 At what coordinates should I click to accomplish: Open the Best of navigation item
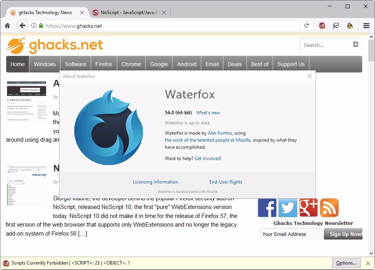pyautogui.click(x=260, y=64)
